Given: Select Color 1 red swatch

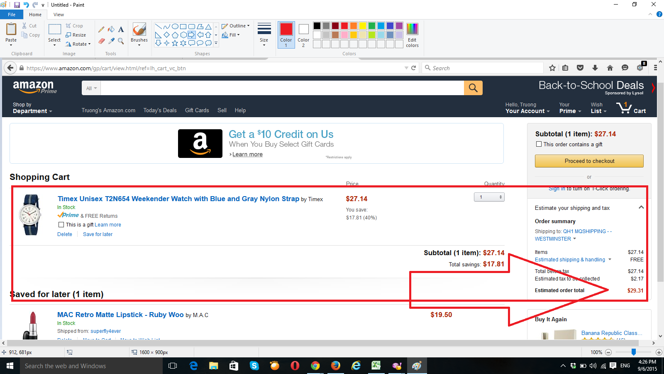Looking at the screenshot, I should tap(286, 34).
